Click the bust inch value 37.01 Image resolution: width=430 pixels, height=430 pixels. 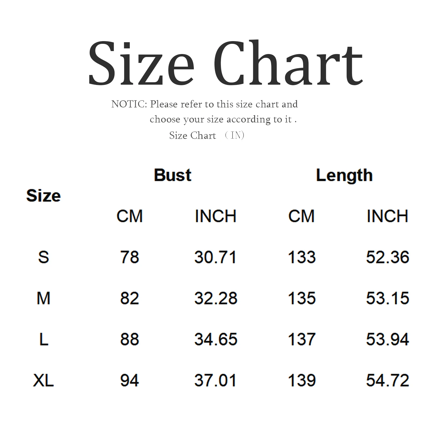point(216,381)
